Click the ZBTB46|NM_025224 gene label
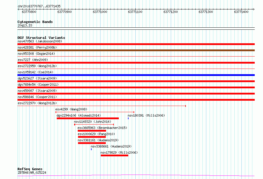Screen dimensions: 263x179 point(32,173)
